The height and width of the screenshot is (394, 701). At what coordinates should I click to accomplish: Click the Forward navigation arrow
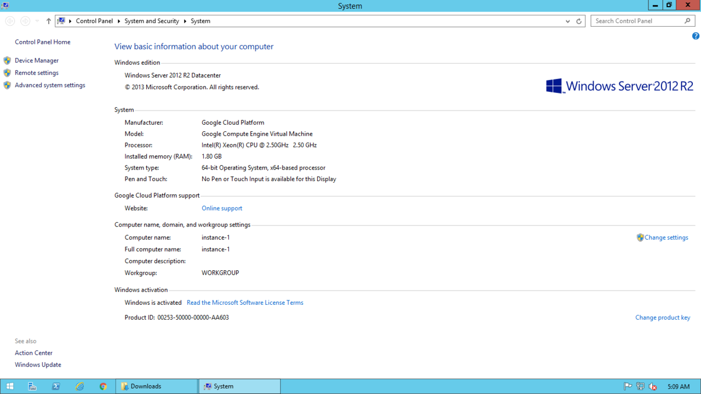click(25, 21)
